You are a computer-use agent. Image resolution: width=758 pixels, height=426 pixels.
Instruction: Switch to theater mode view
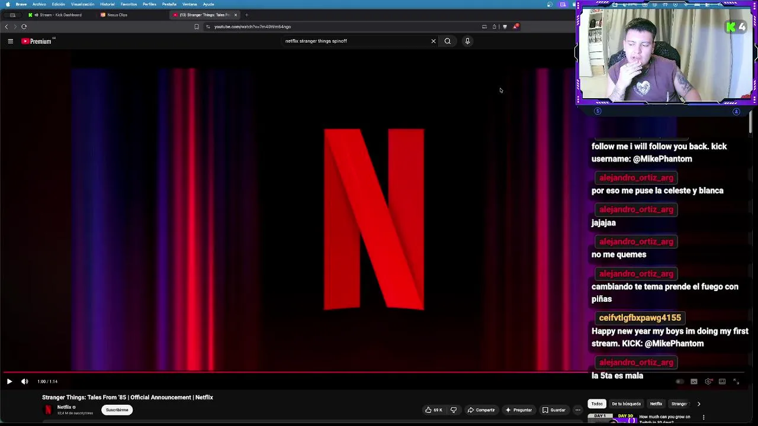click(722, 382)
